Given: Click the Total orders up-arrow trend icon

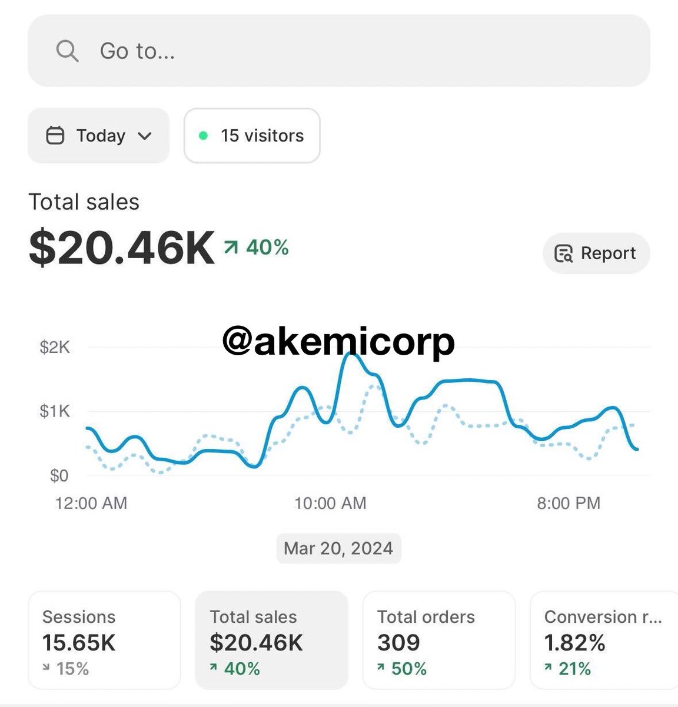Looking at the screenshot, I should point(381,668).
